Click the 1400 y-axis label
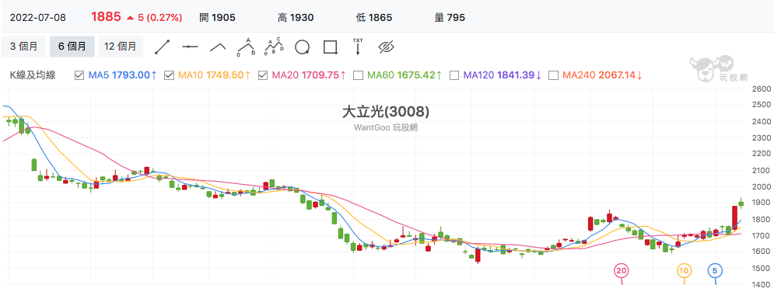 click(761, 284)
